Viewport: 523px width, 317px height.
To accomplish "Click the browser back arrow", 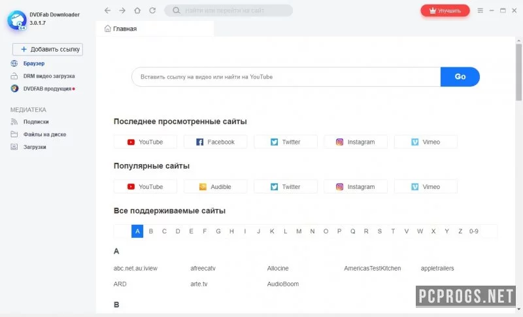I will pos(107,10).
